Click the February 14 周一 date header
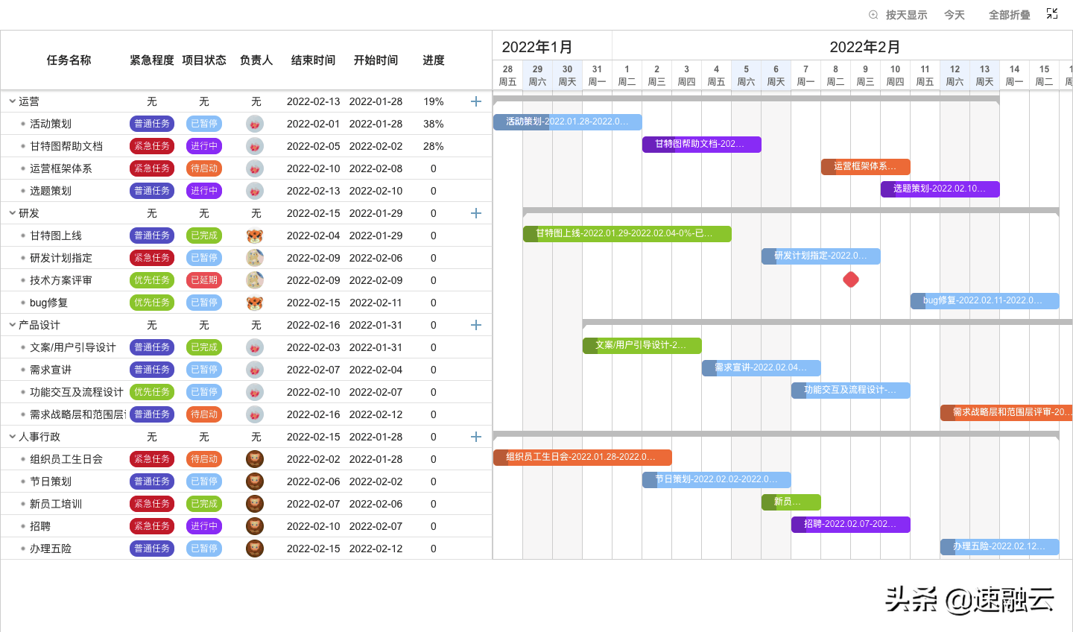The width and height of the screenshot is (1073, 632). [1014, 75]
